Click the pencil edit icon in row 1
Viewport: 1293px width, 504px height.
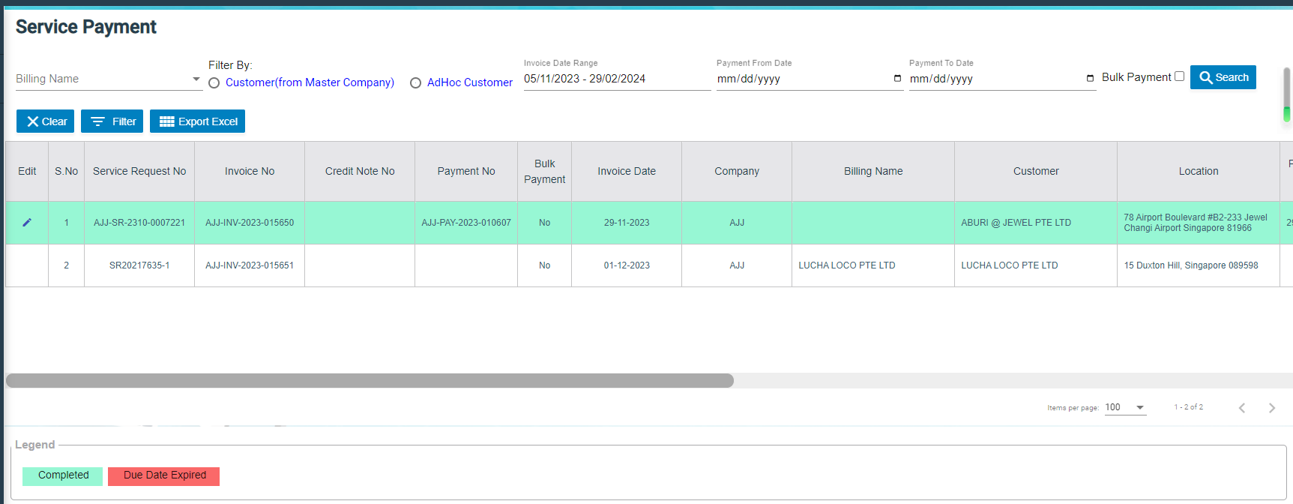coord(27,223)
